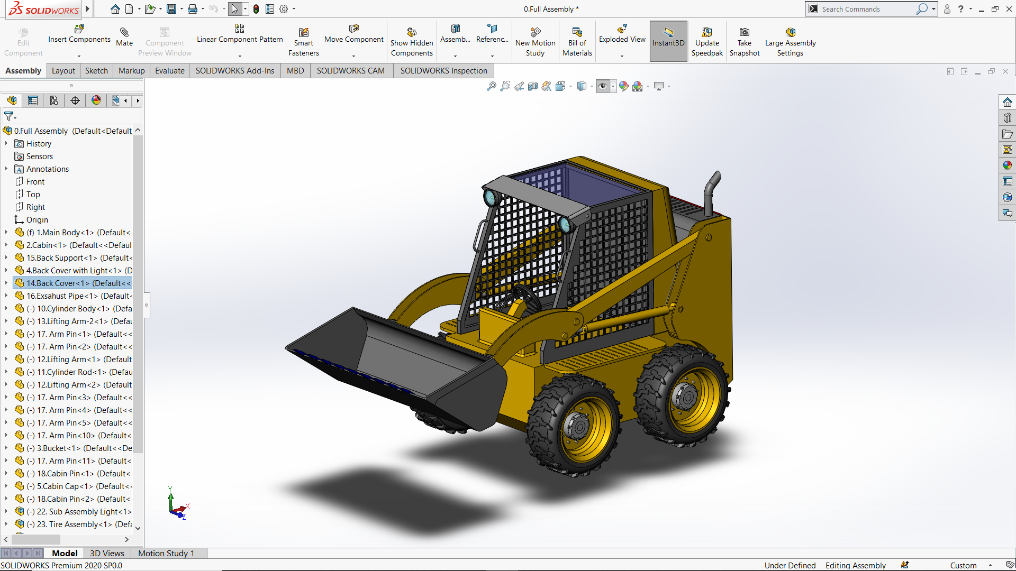Expand the SOLIDWORKS main menu arrow
This screenshot has width=1016, height=571.
(x=88, y=9)
